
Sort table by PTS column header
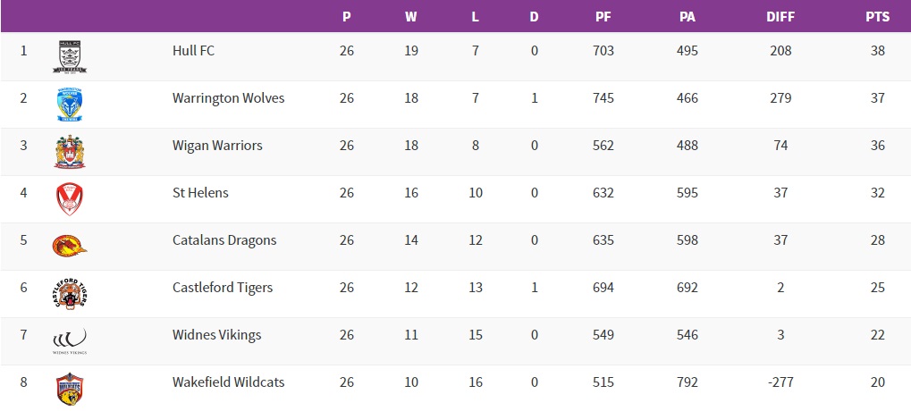[x=877, y=17]
